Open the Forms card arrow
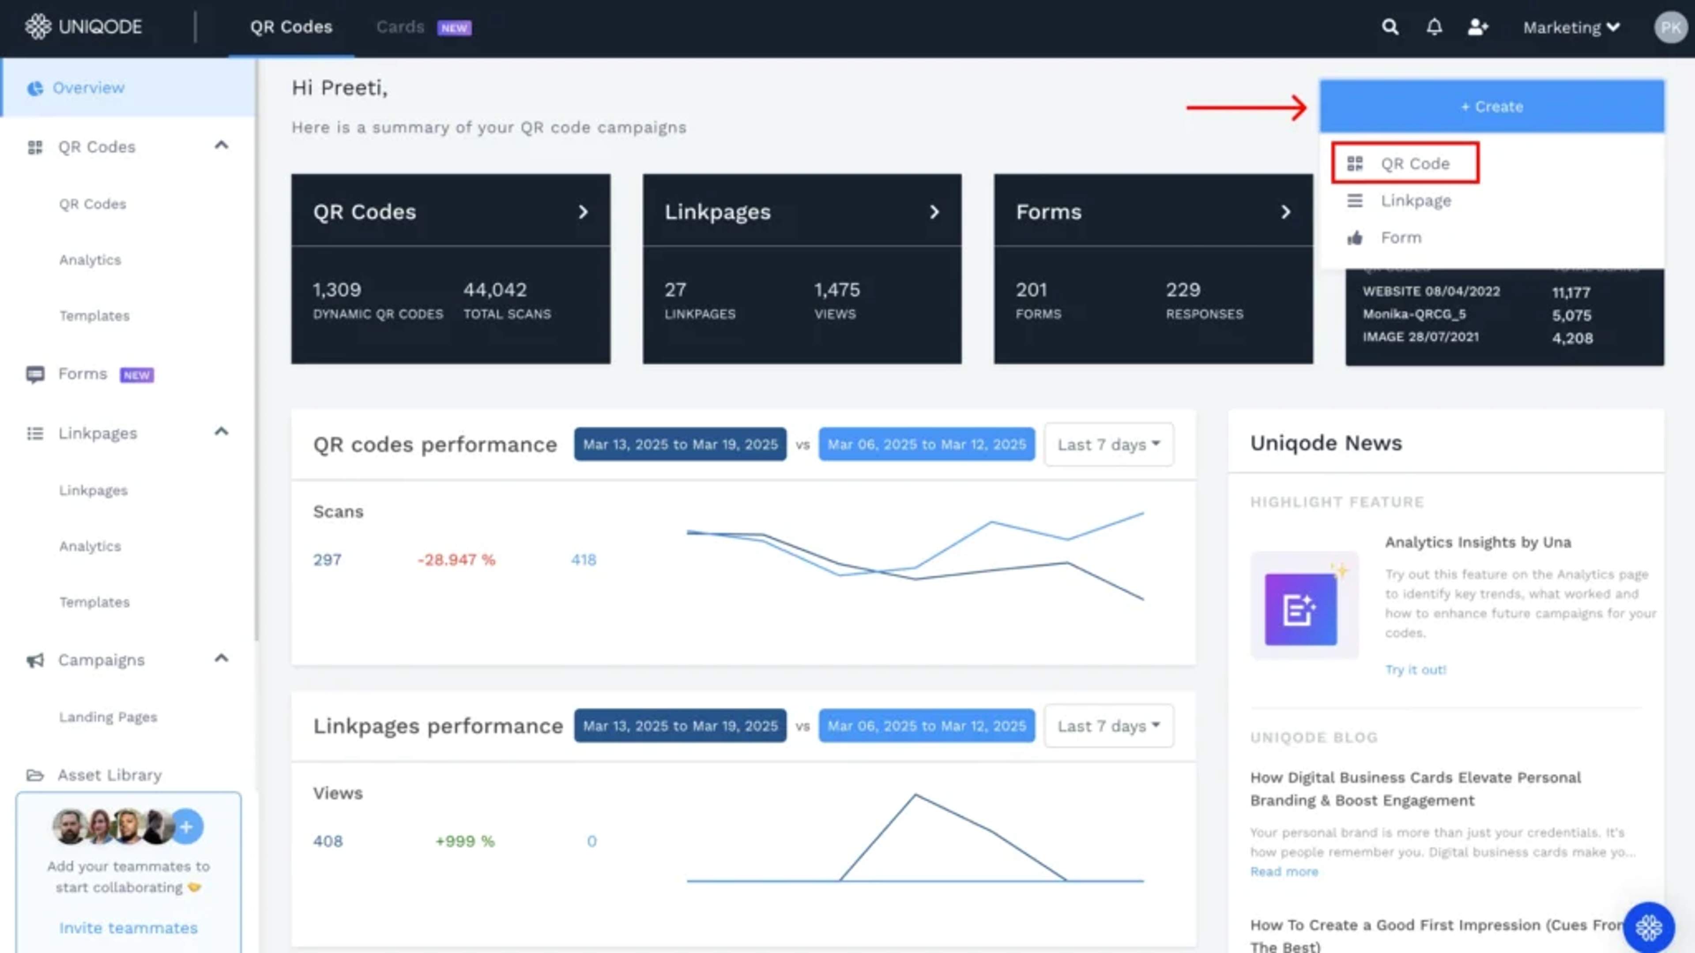 point(1285,212)
